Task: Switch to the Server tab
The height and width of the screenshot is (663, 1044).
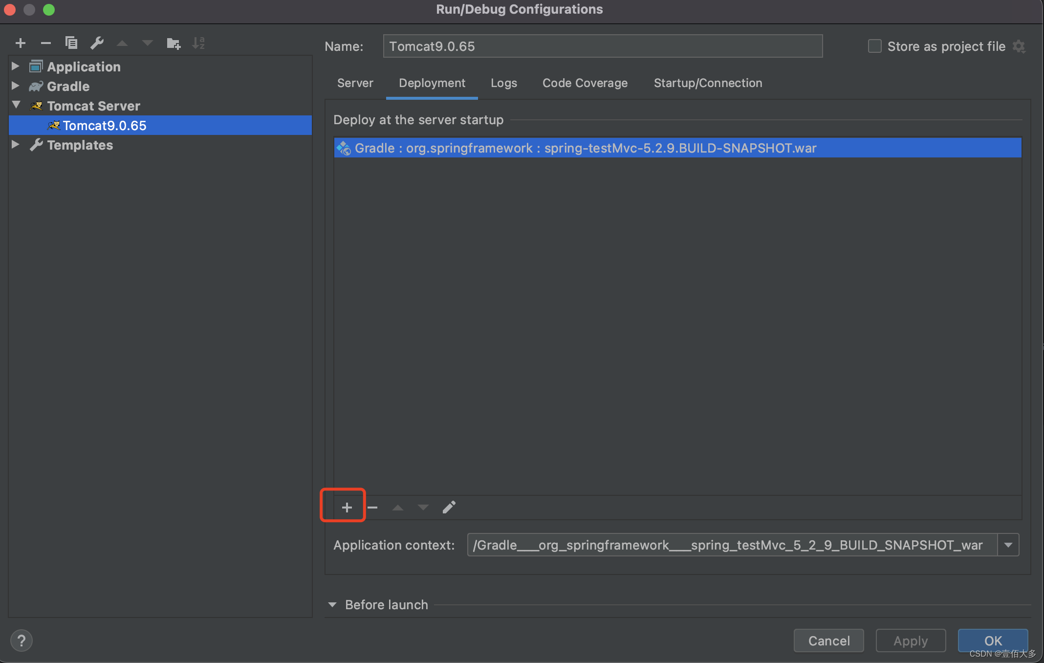Action: 355,83
